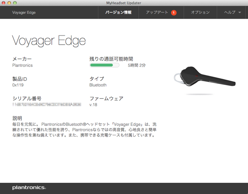
Task: Select the product ID value 0x119
Action: click(x=18, y=85)
